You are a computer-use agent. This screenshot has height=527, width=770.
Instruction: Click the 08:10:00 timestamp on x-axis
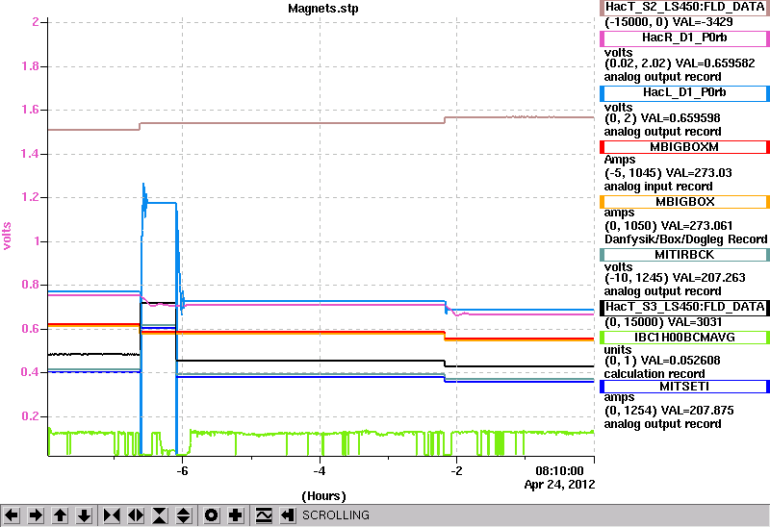[559, 471]
